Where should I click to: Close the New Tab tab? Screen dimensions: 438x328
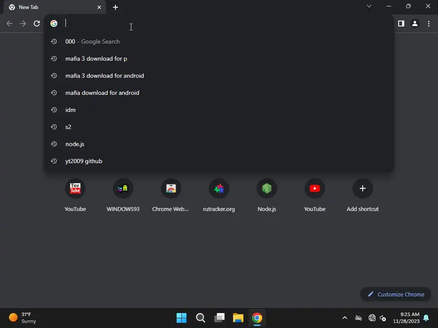click(x=99, y=7)
